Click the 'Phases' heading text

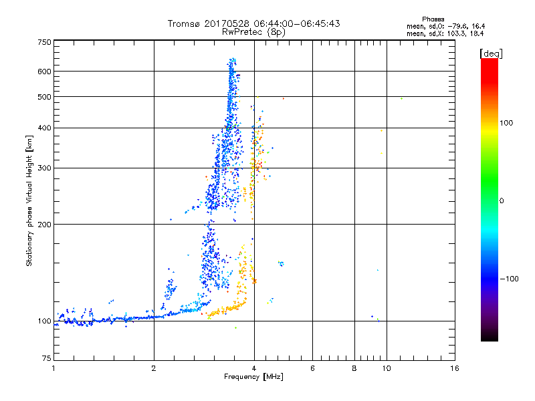tap(433, 19)
